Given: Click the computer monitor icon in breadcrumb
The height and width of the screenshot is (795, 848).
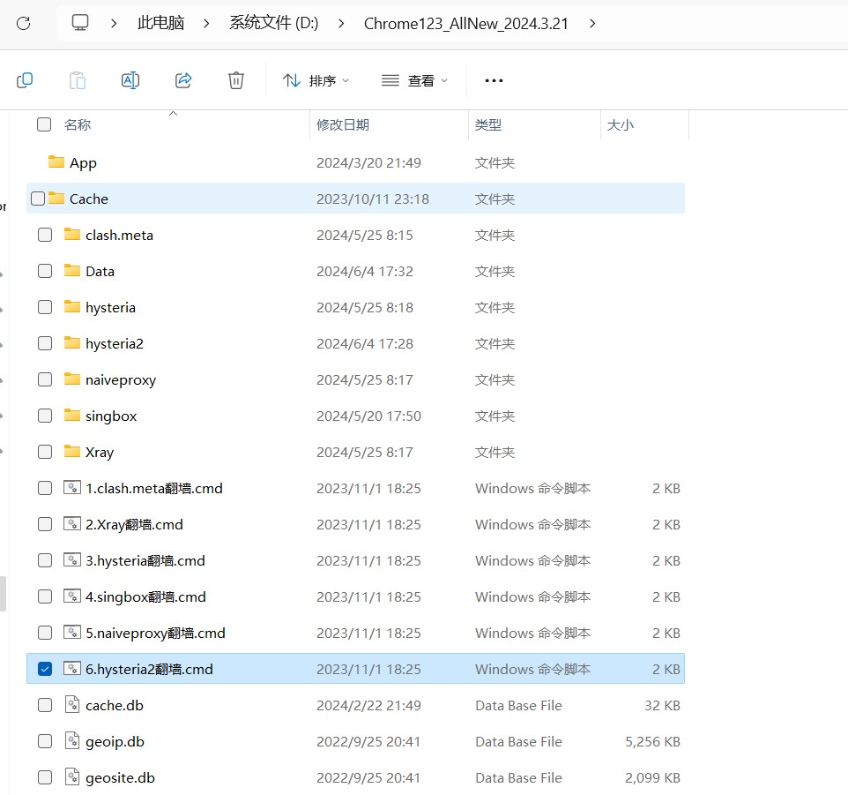Looking at the screenshot, I should pyautogui.click(x=80, y=23).
